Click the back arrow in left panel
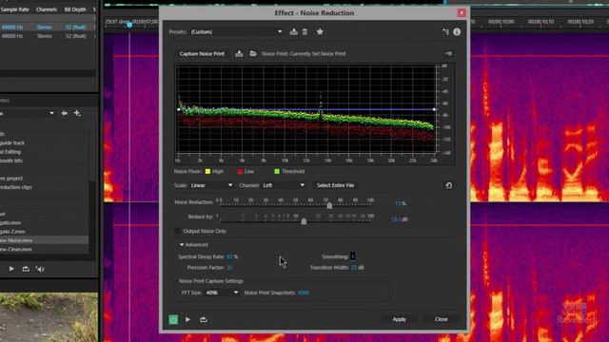Screen dimensions: 609x342 coord(65,113)
